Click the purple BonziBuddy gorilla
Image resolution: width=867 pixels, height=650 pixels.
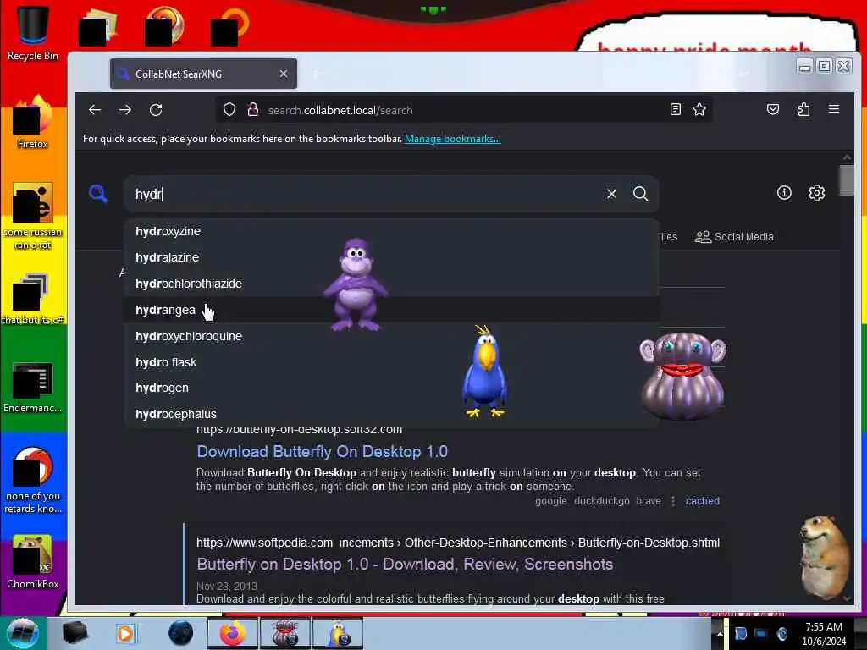point(355,284)
